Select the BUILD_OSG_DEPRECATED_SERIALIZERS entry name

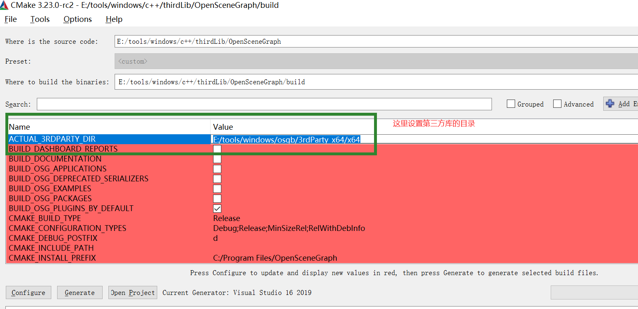[79, 179]
